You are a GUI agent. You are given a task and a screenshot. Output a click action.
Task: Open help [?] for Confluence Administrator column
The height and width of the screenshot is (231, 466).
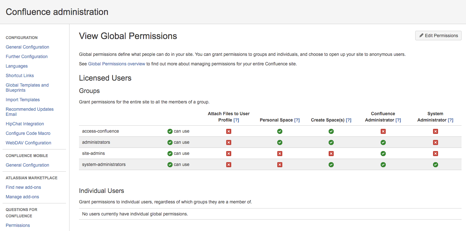coord(398,120)
